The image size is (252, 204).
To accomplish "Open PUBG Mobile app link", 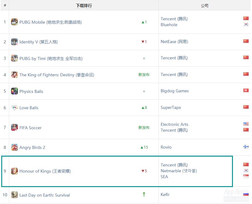I will pyautogui.click(x=50, y=22).
